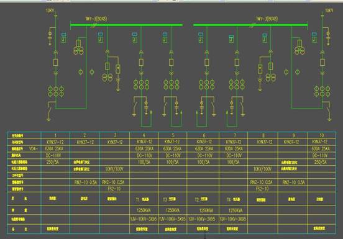Screen dimensions: 343x239
Task: Click the KYN37-12 cell in column 1
Action: pyautogui.click(x=55, y=142)
